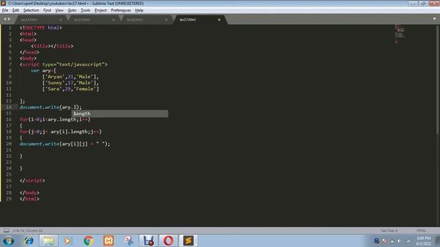Image resolution: width=440 pixels, height=247 pixels.
Task: Open the Snipping Tool taskbar icon
Action: [x=129, y=241]
